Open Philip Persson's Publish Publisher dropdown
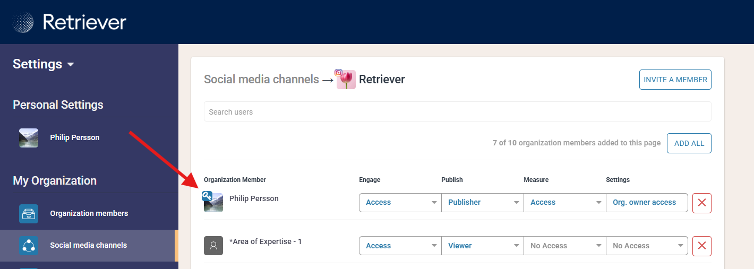The image size is (754, 269). click(483, 203)
